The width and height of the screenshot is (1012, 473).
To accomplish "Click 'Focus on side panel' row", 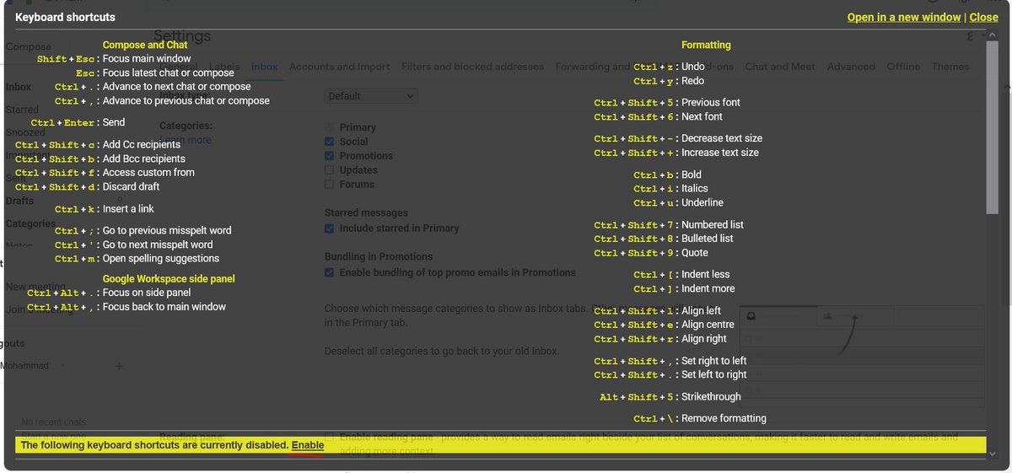I will tap(109, 293).
